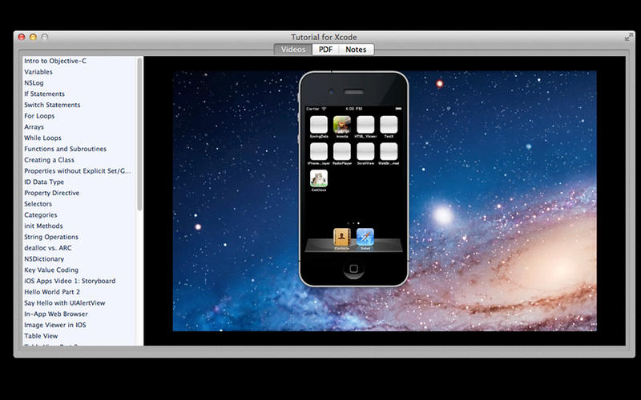641x400 pixels.
Task: Switch to the Notes tab
Action: click(356, 50)
